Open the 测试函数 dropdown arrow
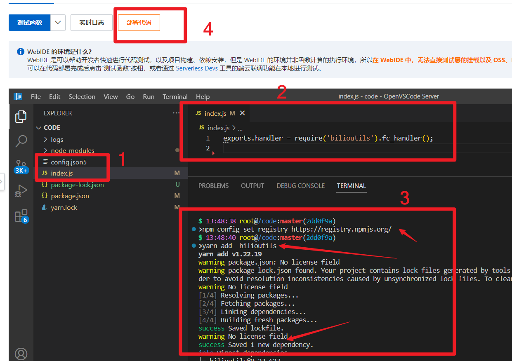 (58, 23)
